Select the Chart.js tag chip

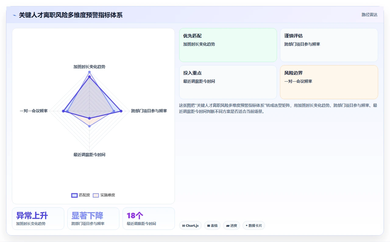[190, 226]
